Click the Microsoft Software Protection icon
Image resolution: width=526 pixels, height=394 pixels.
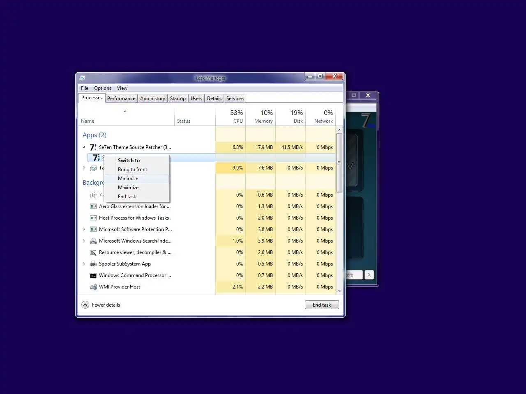(x=93, y=229)
